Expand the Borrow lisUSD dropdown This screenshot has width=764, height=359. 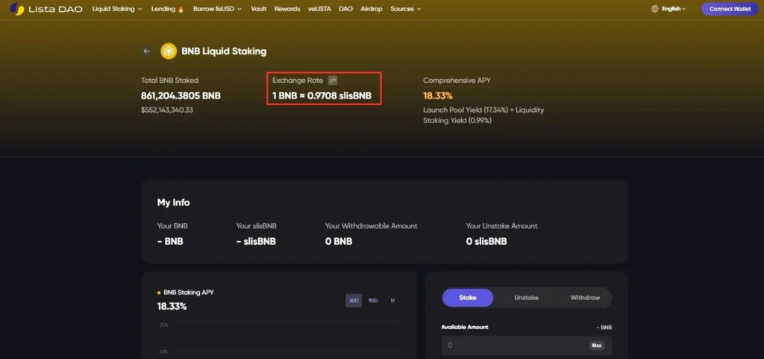(x=217, y=9)
